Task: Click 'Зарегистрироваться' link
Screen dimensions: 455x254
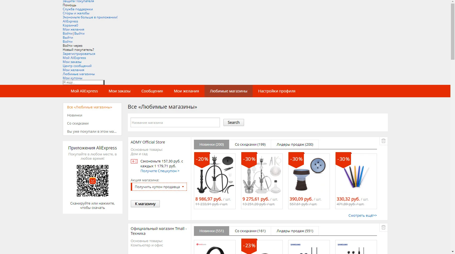Action: [79, 54]
